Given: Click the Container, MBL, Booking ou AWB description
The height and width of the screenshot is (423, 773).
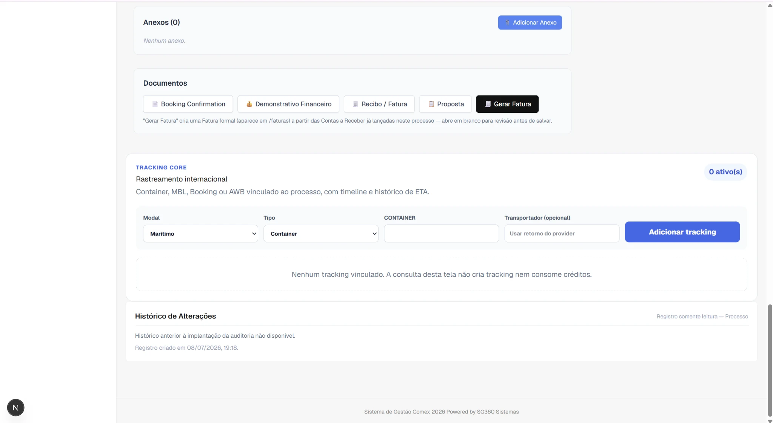Looking at the screenshot, I should [282, 192].
